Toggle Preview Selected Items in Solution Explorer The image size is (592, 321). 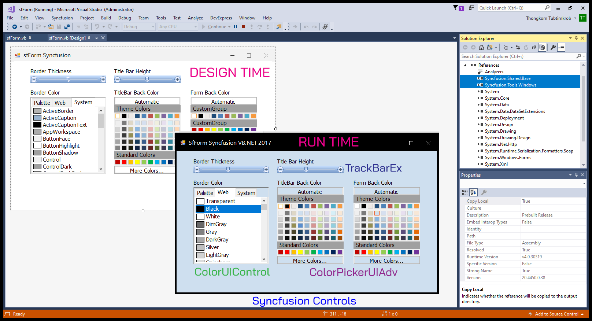(x=561, y=47)
